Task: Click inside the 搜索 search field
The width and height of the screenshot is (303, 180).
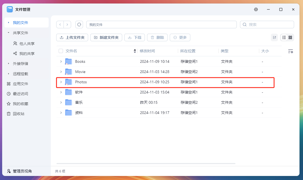Action: (268, 24)
